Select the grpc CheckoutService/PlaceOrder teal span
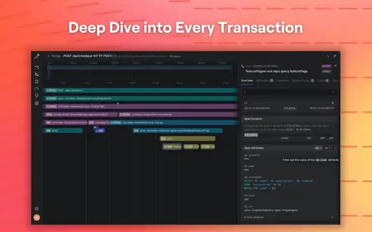This screenshot has width=372, height=232. tap(140, 99)
